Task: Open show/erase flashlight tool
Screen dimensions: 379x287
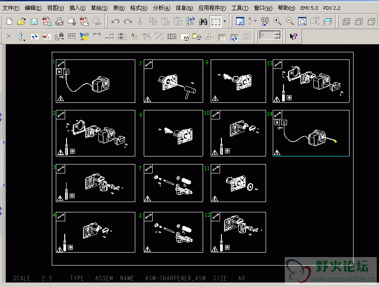Action: [84, 37]
